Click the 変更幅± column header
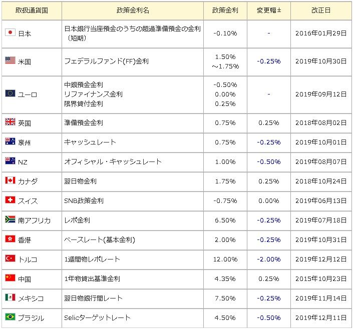This screenshot has height=330, width=354. pyautogui.click(x=269, y=10)
